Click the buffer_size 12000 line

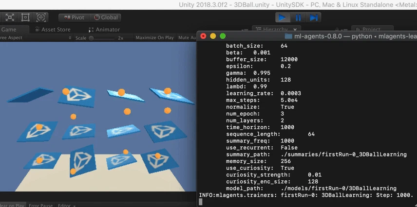coord(262,59)
